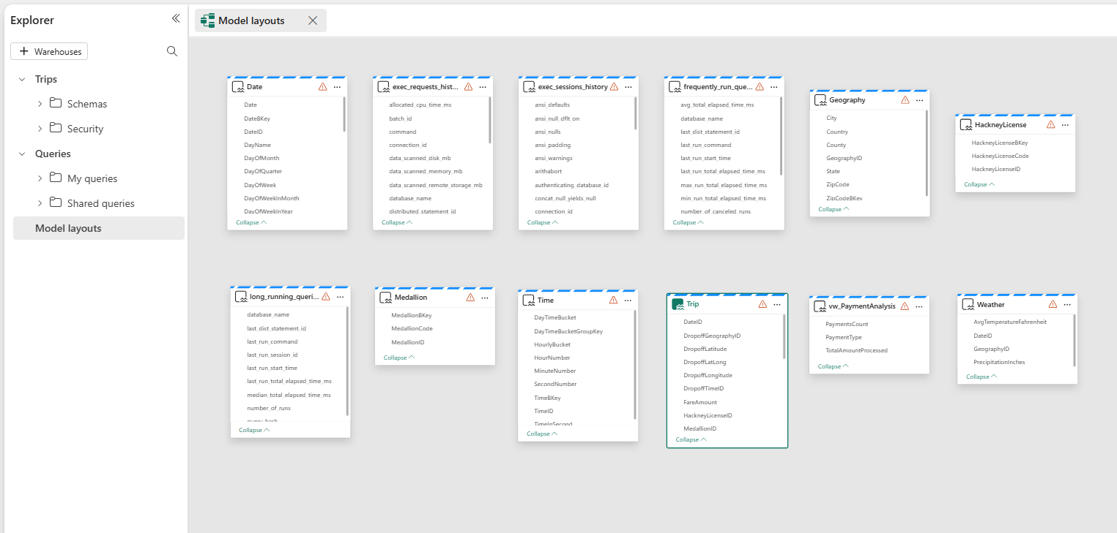Open more options on Date table
This screenshot has width=1117, height=533.
pyautogui.click(x=338, y=87)
